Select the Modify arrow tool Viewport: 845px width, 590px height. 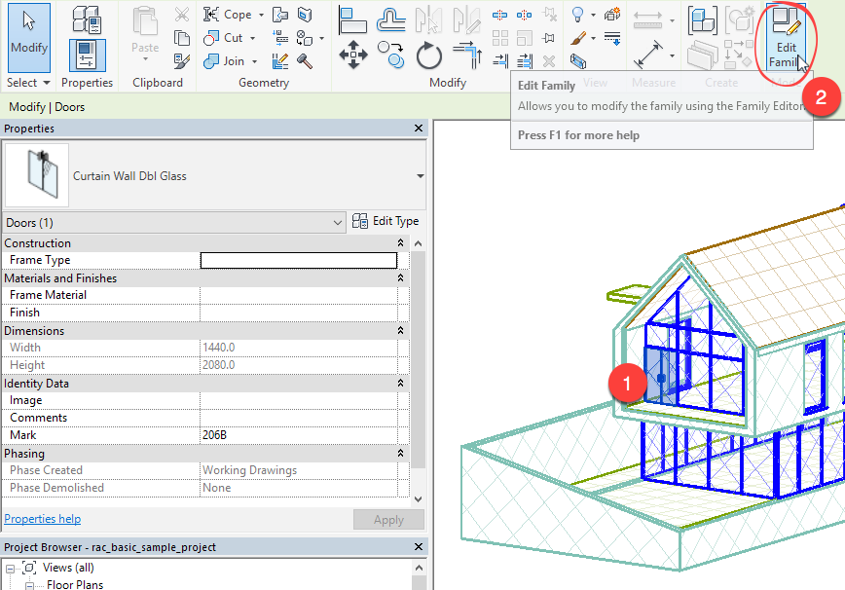point(29,38)
